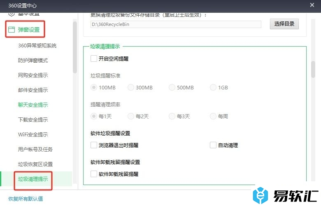Select 300MB garbage threshold
Screen dimensions: 321x206
[x=131, y=87]
